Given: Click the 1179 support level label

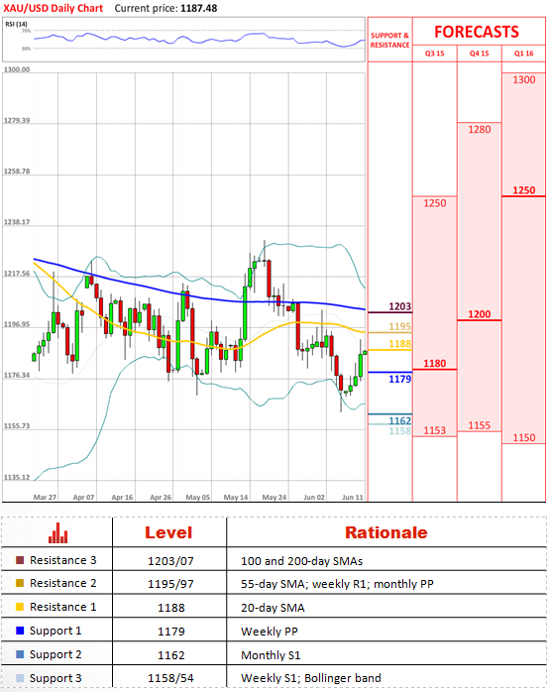Looking at the screenshot, I should point(399,379).
